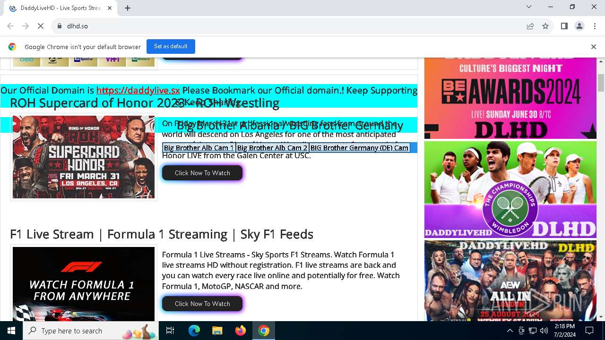
Task: Open the BET Awards 2024 banner
Action: (510, 98)
